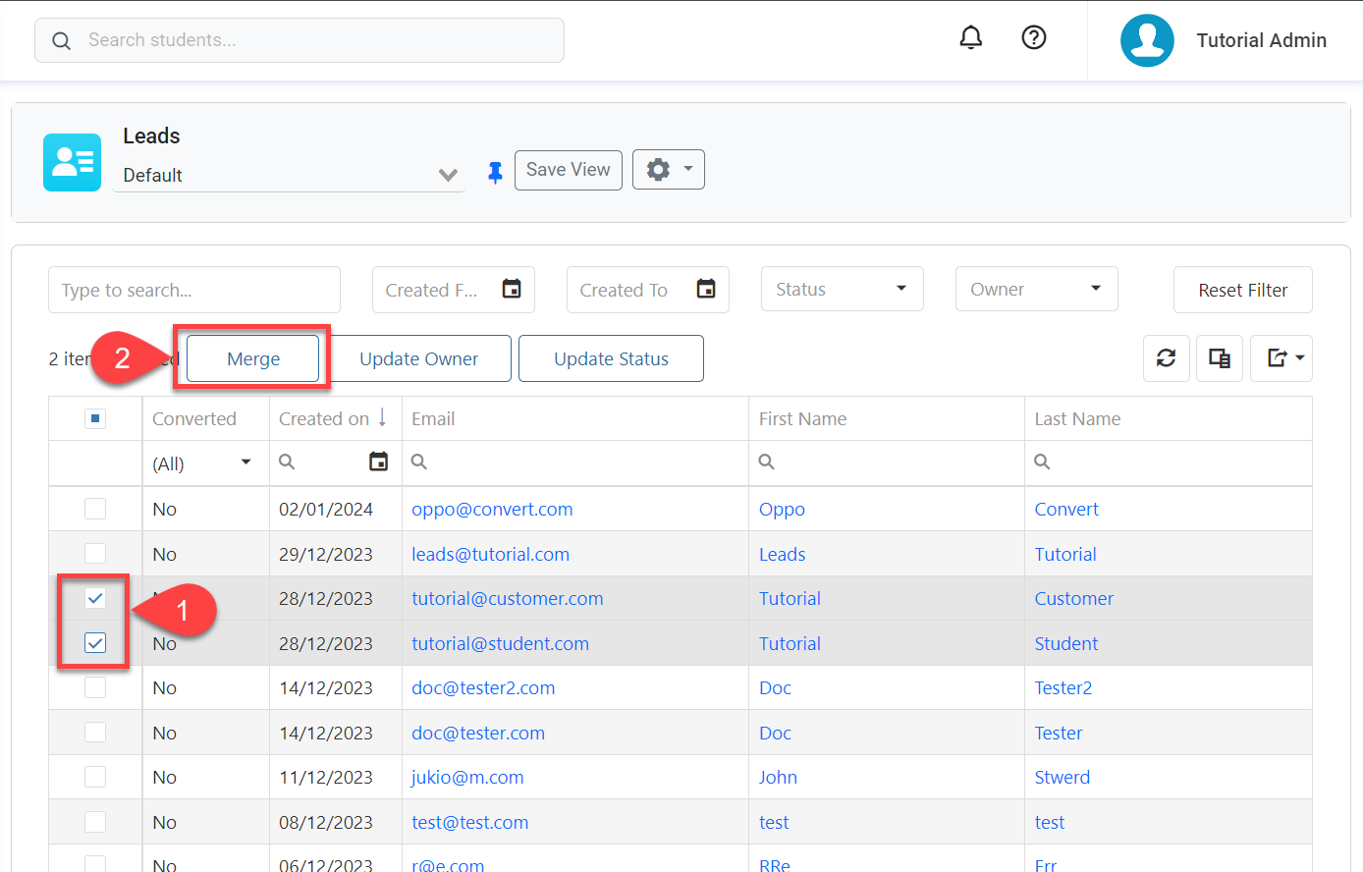Select the leads@tutorial.com row checkbox
The image size is (1363, 872).
(95, 554)
